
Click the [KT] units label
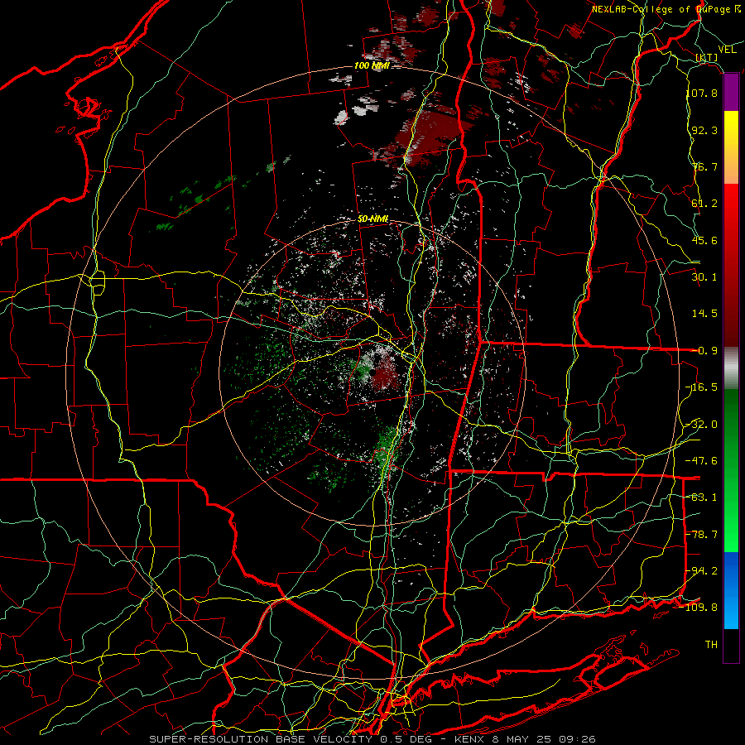pyautogui.click(x=707, y=57)
